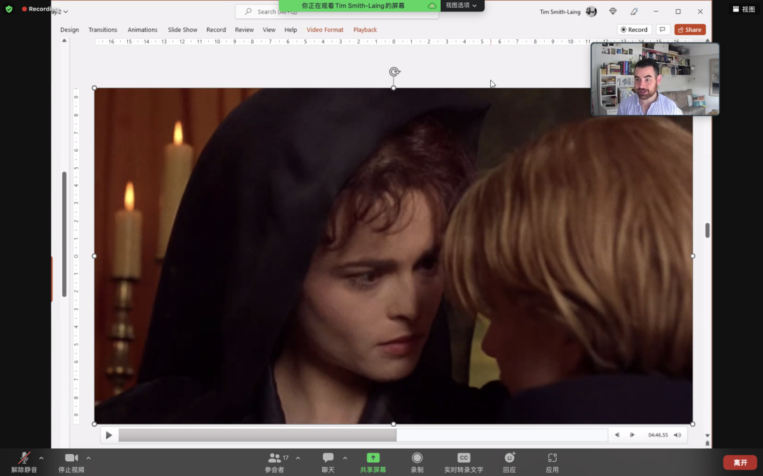
Task: Enable 实时转录文字 captions
Action: pyautogui.click(x=463, y=463)
